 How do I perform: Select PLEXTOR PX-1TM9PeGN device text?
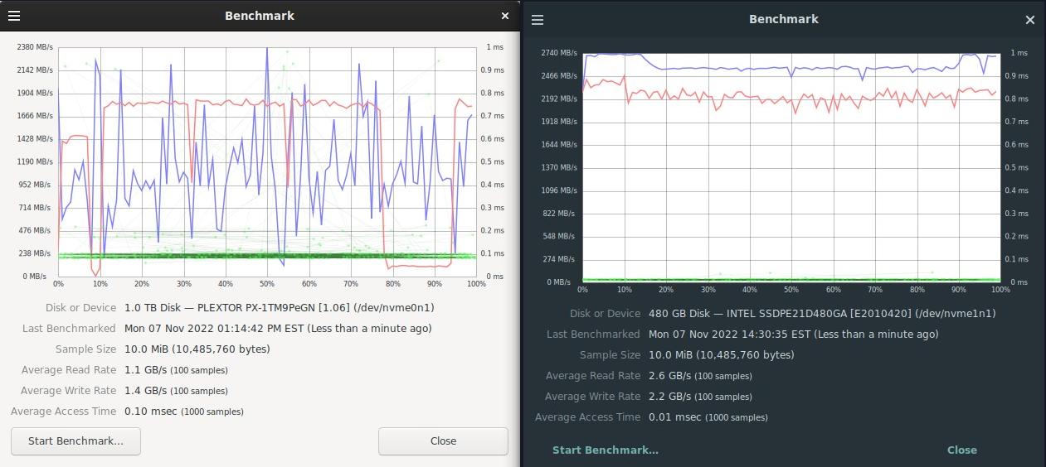click(x=280, y=308)
